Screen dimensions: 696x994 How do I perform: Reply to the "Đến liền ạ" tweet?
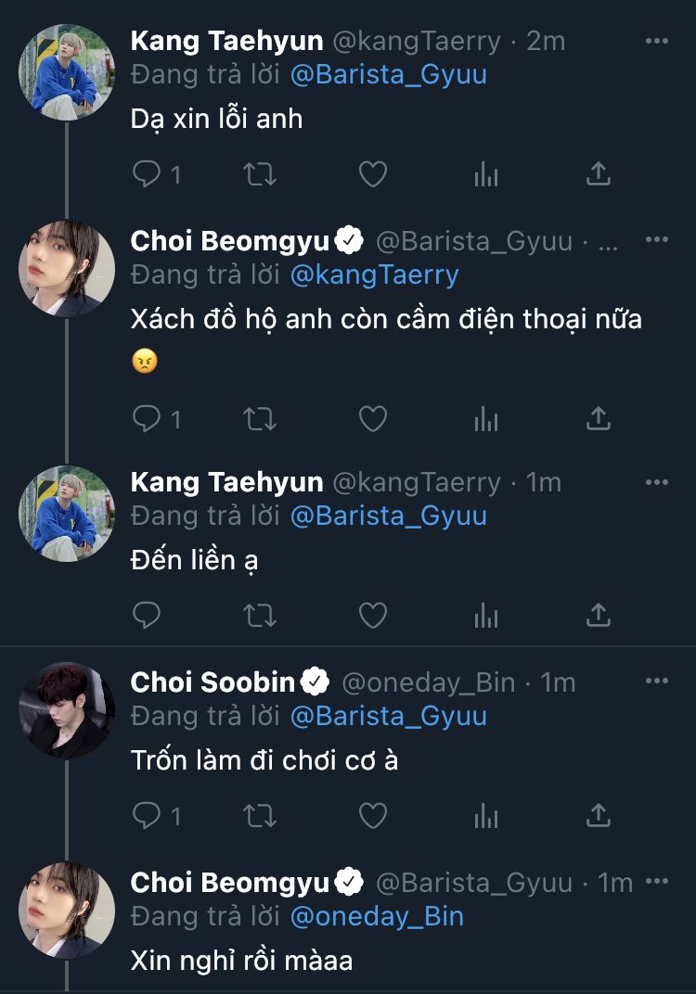click(147, 614)
